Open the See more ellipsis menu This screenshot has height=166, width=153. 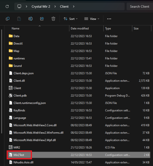pyautogui.click(x=109, y=19)
